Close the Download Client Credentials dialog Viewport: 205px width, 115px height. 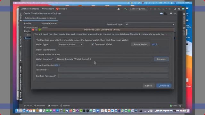[33, 30]
